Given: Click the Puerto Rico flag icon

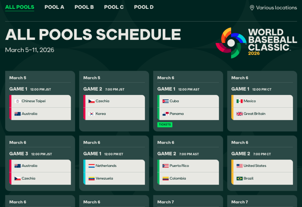Looking at the screenshot, I should [x=165, y=166].
